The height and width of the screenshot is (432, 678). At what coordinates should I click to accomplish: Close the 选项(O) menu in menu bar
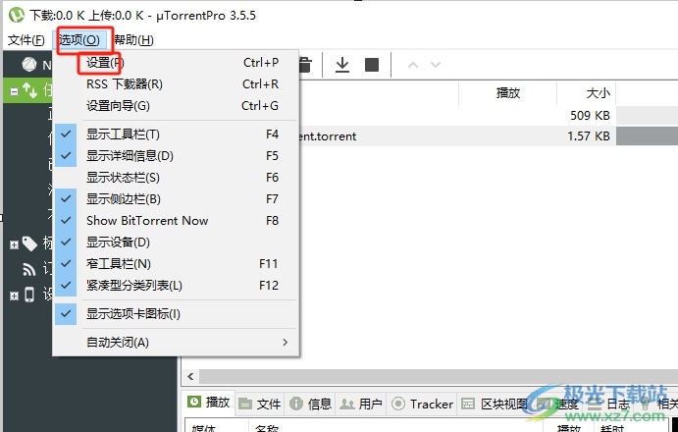point(79,40)
